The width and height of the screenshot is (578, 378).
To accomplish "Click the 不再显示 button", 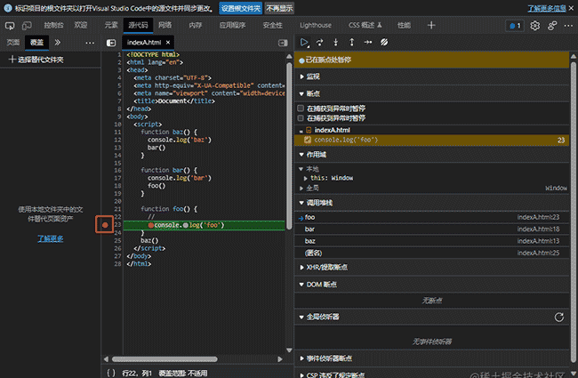I will click(x=279, y=8).
